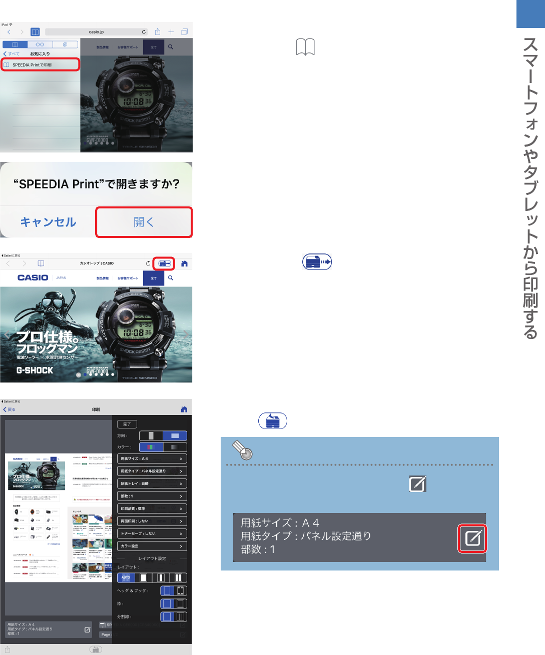545x655 pixels.
Task: Tap edit icon in the enlarged blue note box
Action: [473, 538]
